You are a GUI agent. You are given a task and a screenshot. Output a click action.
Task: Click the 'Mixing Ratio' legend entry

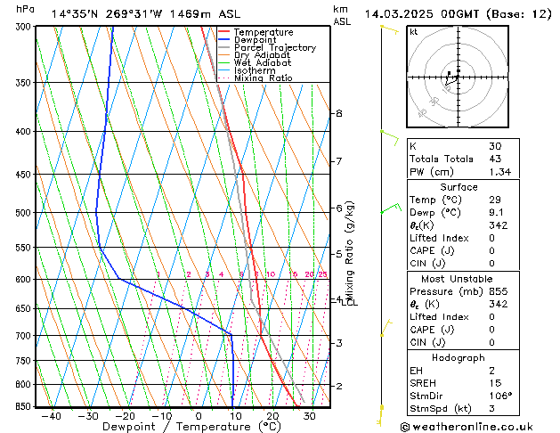(x=264, y=78)
